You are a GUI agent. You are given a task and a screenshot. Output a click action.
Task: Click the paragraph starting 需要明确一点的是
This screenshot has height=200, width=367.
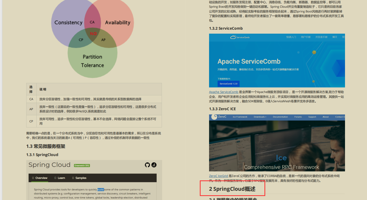point(94,135)
